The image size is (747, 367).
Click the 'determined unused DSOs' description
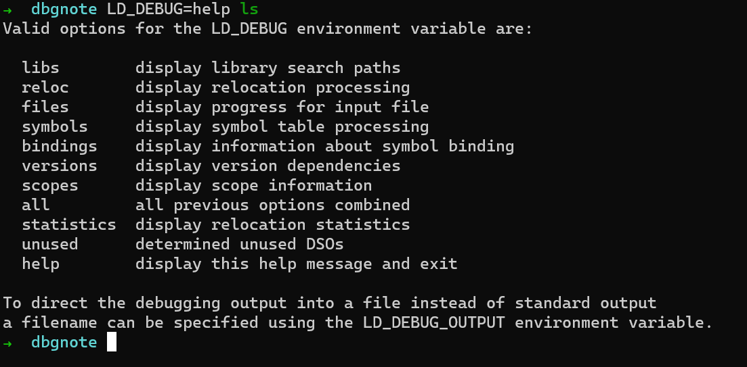(x=240, y=245)
